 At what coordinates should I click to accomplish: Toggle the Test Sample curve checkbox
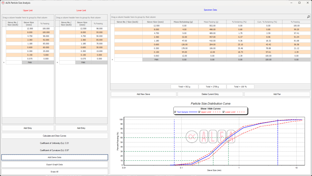(175, 112)
